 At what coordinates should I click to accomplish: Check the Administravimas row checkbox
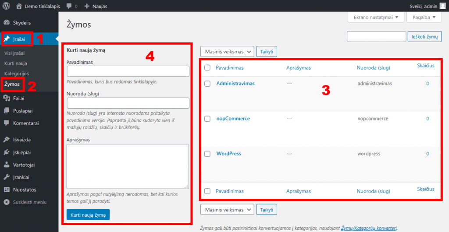pos(207,84)
